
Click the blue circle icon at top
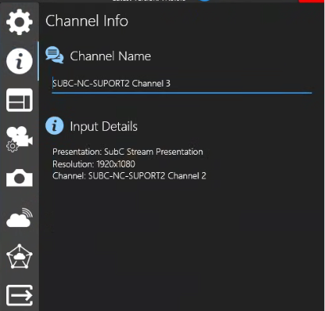pos(204,1)
